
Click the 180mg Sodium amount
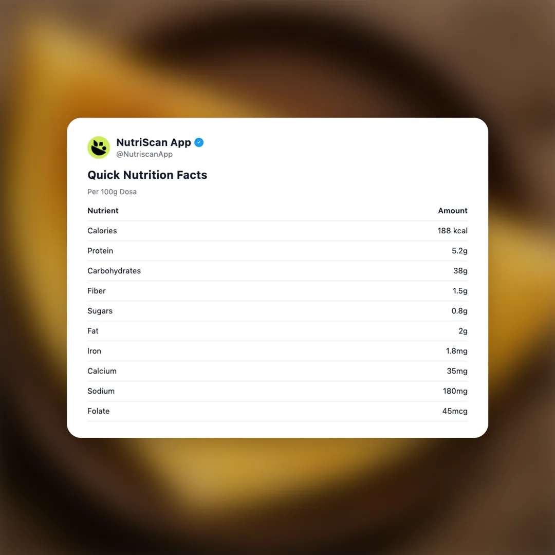pyautogui.click(x=455, y=391)
